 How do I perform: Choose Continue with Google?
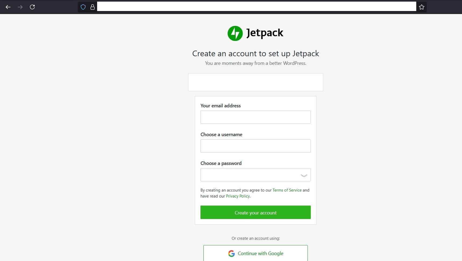(x=256, y=253)
